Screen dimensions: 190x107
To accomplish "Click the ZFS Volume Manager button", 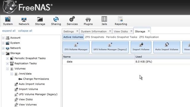I will (x=76, y=47).
